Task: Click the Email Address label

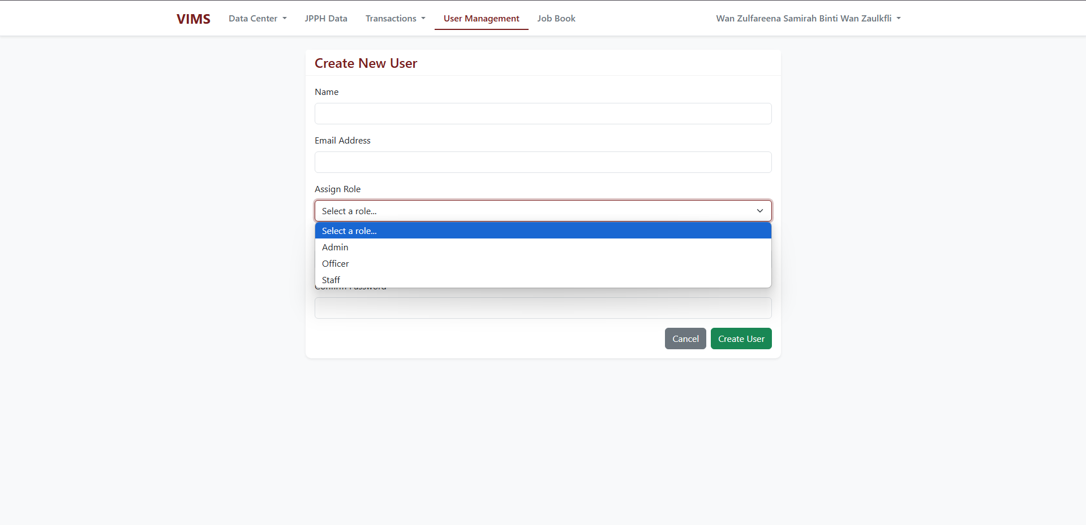Action: click(x=342, y=141)
